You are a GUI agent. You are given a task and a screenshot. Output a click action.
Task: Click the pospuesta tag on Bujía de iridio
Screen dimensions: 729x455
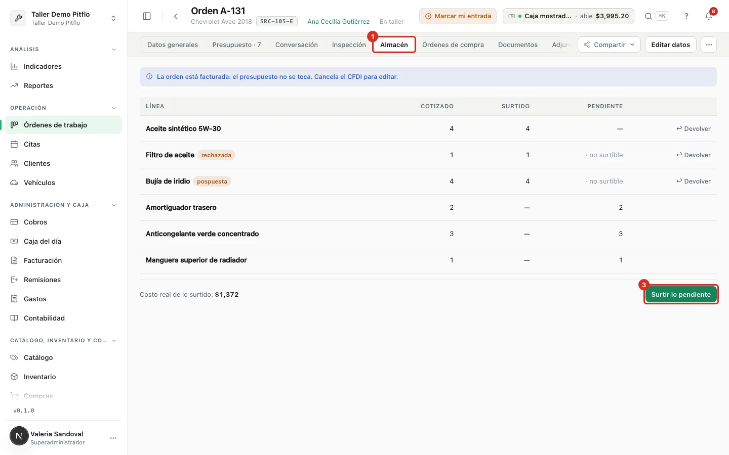click(212, 181)
